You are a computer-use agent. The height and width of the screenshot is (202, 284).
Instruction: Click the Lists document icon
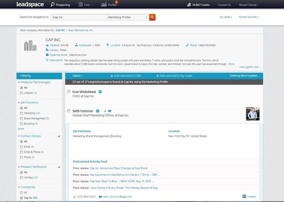(80, 5)
